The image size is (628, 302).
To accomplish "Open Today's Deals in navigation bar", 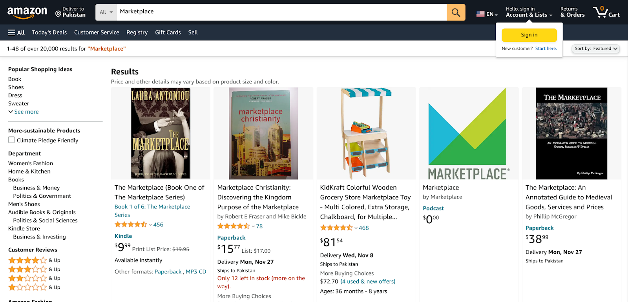I will 49,33.
